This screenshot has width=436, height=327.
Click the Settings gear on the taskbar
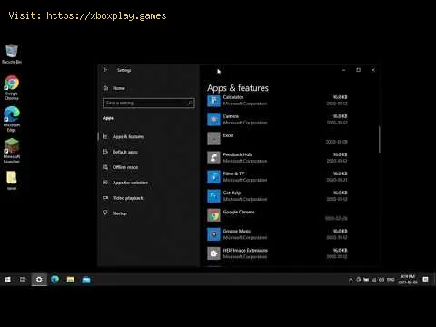(39, 280)
